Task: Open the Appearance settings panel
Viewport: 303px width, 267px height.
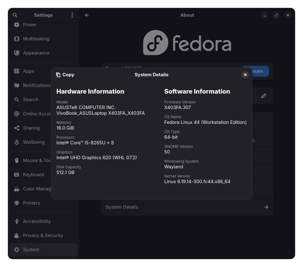Action: 36,53
